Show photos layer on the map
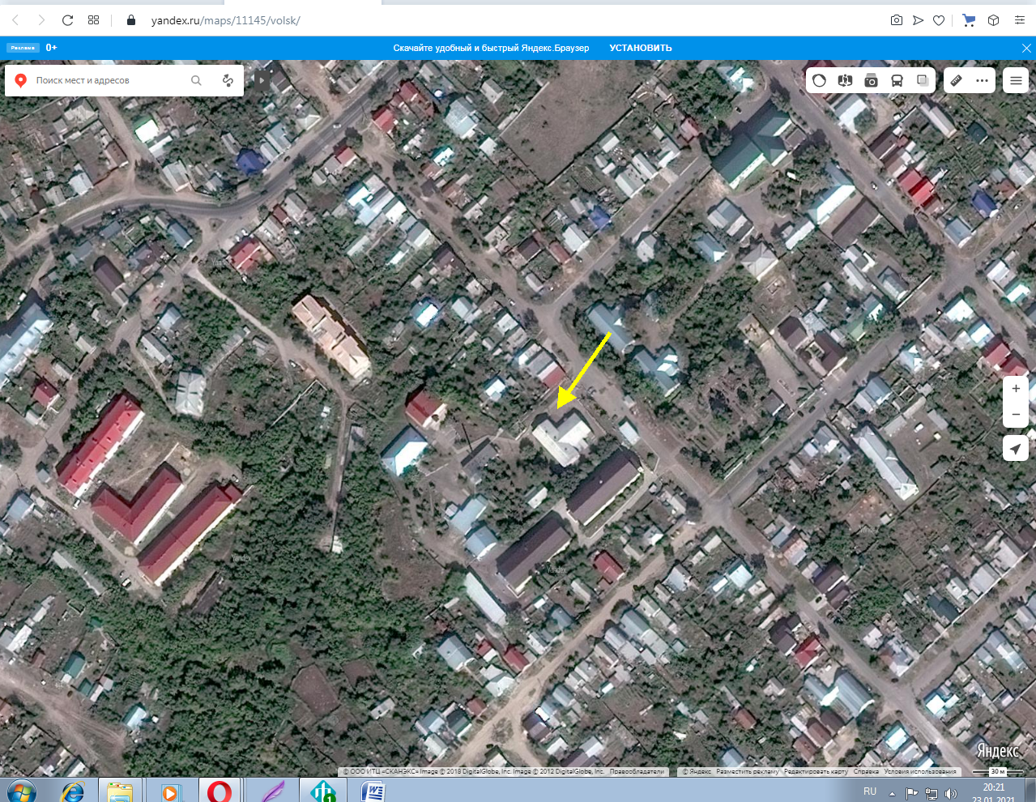1036x802 pixels. [x=871, y=80]
